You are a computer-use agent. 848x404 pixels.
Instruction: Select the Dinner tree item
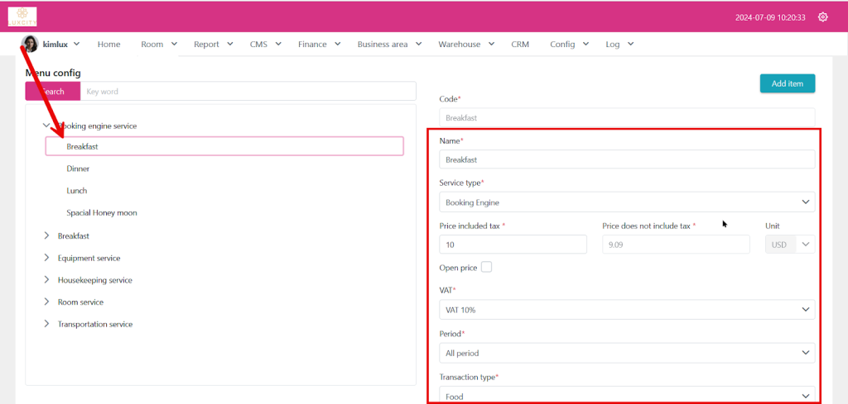(x=78, y=169)
